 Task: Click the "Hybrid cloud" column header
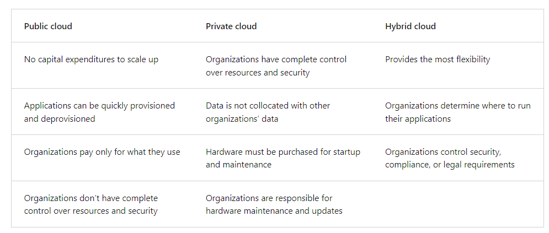click(410, 26)
